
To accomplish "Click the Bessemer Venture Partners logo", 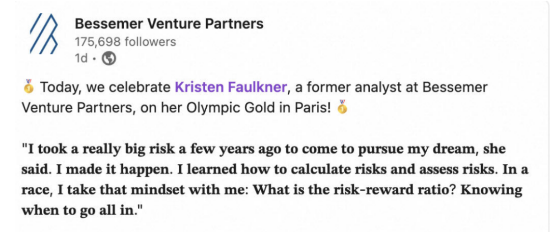I will tap(44, 34).
